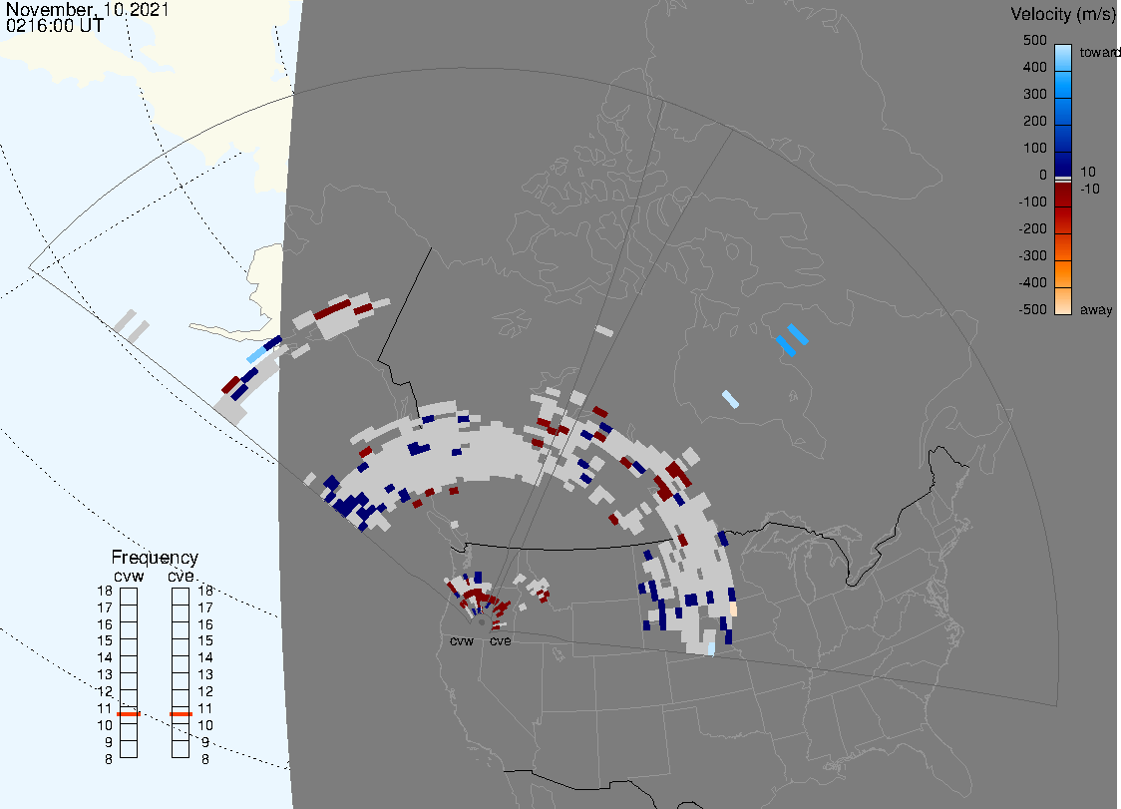
Task: Click the 'away' label beside color bar
Action: pos(1096,309)
